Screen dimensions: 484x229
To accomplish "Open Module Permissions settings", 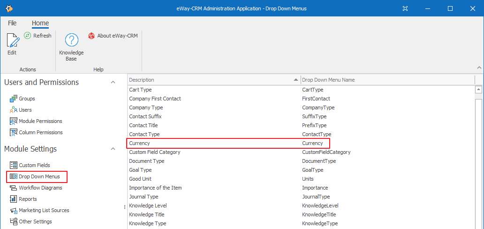I will click(x=36, y=121).
